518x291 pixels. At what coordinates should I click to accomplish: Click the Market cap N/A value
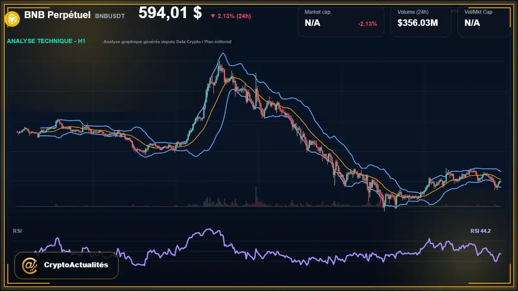[313, 23]
